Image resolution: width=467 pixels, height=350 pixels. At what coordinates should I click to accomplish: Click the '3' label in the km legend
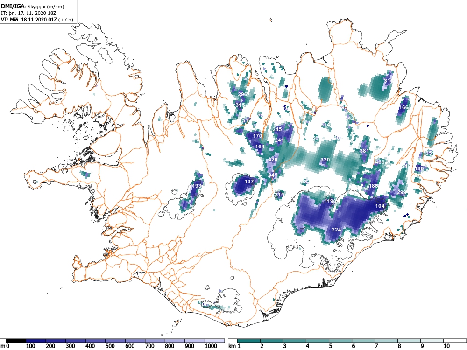(x=285, y=346)
